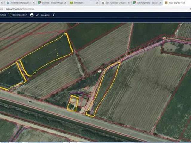Go to the San Fulgencio Google Maps tab
The width and height of the screenshot is (191, 143).
147,3
